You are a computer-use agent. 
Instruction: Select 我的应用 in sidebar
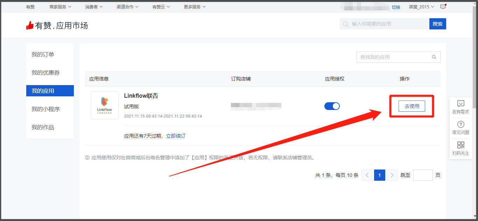50,91
